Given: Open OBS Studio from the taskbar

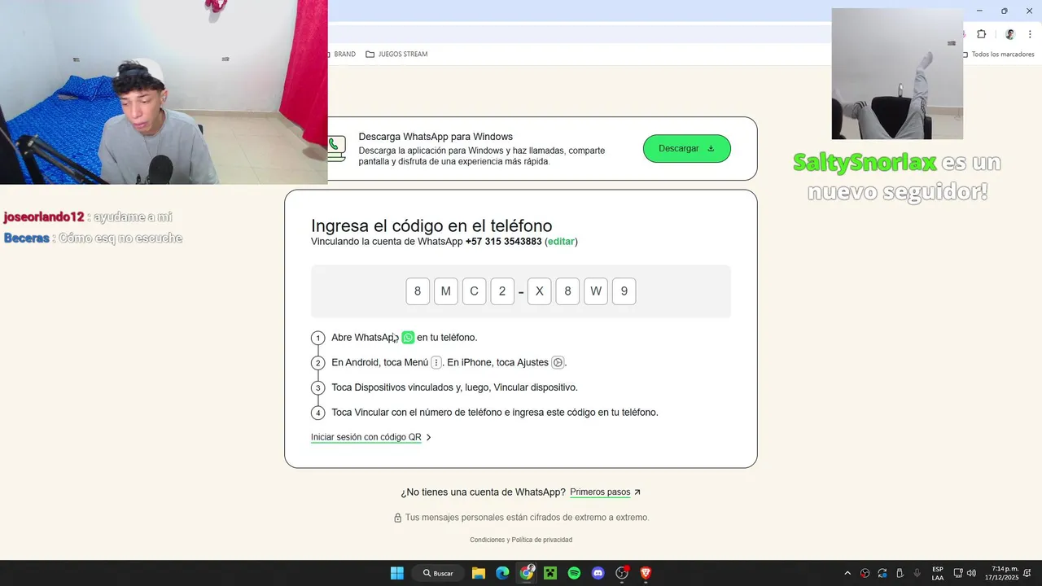Looking at the screenshot, I should tap(622, 573).
